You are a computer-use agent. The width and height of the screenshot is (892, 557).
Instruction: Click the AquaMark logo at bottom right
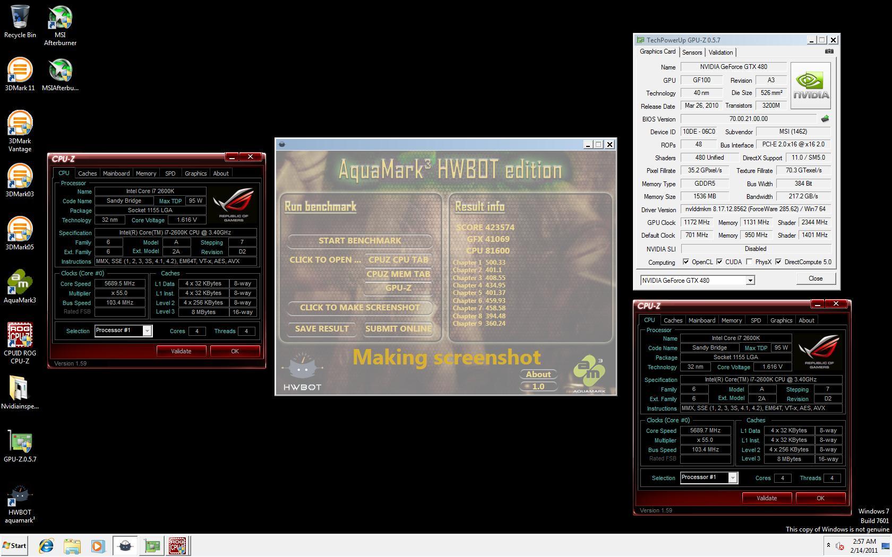coord(589,374)
